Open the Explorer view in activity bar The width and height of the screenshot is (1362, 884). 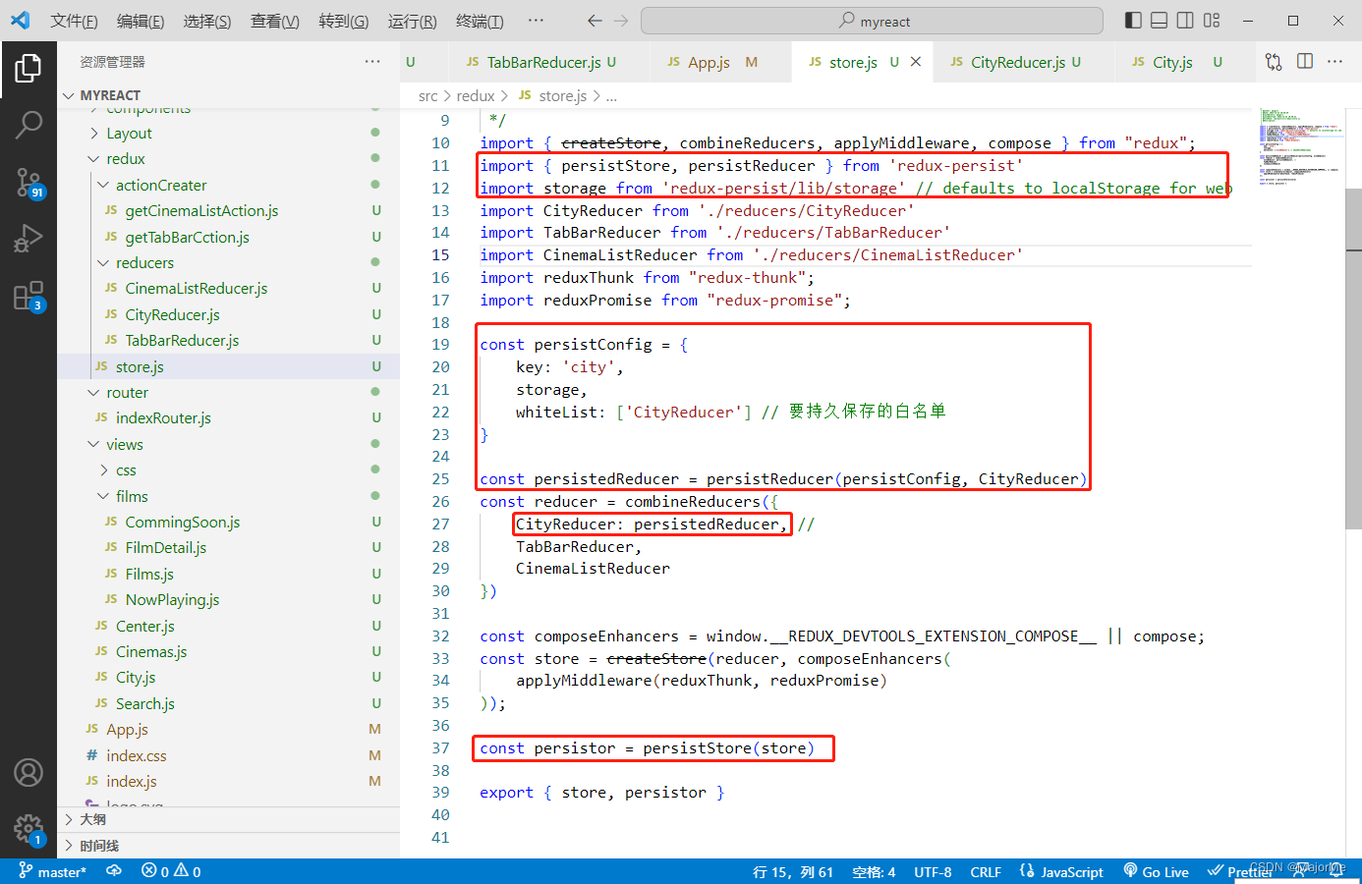coord(28,68)
